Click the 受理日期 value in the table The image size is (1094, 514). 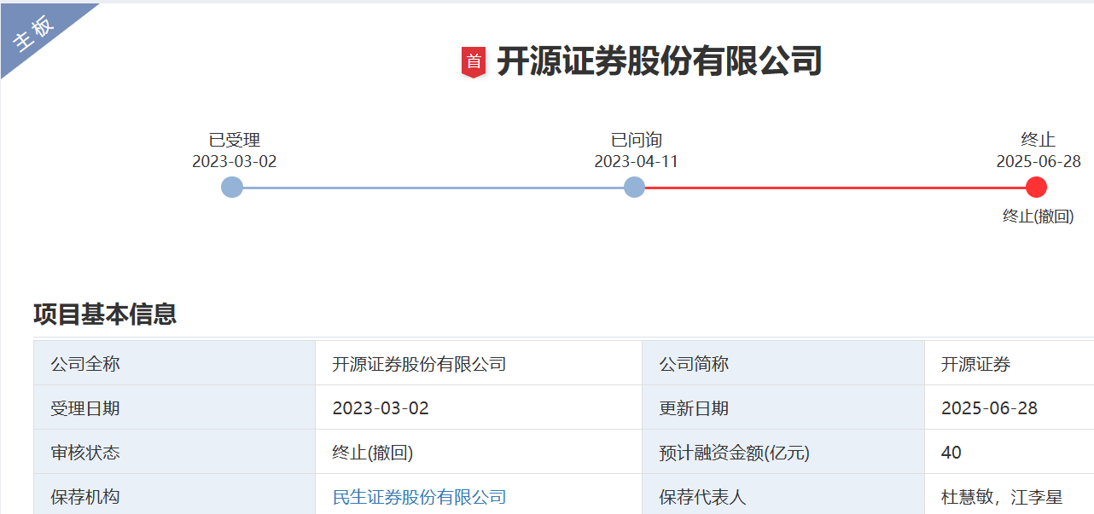pyautogui.click(x=381, y=408)
